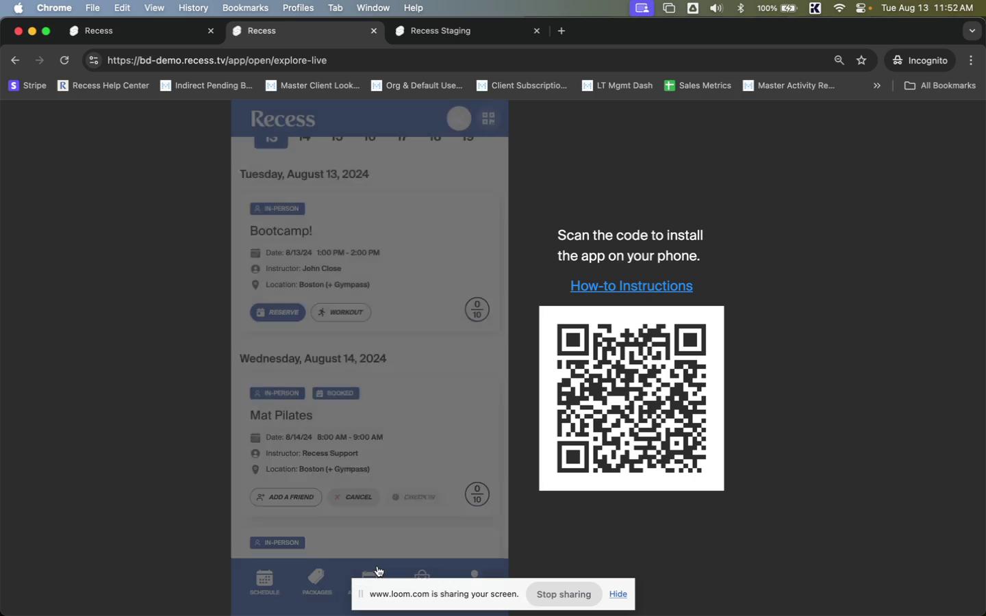986x616 pixels.
Task: Open Sales Metrics bookmark
Action: [698, 86]
